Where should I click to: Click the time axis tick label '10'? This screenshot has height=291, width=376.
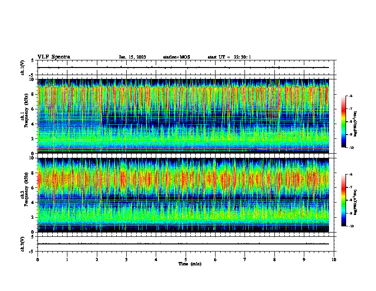(x=334, y=260)
